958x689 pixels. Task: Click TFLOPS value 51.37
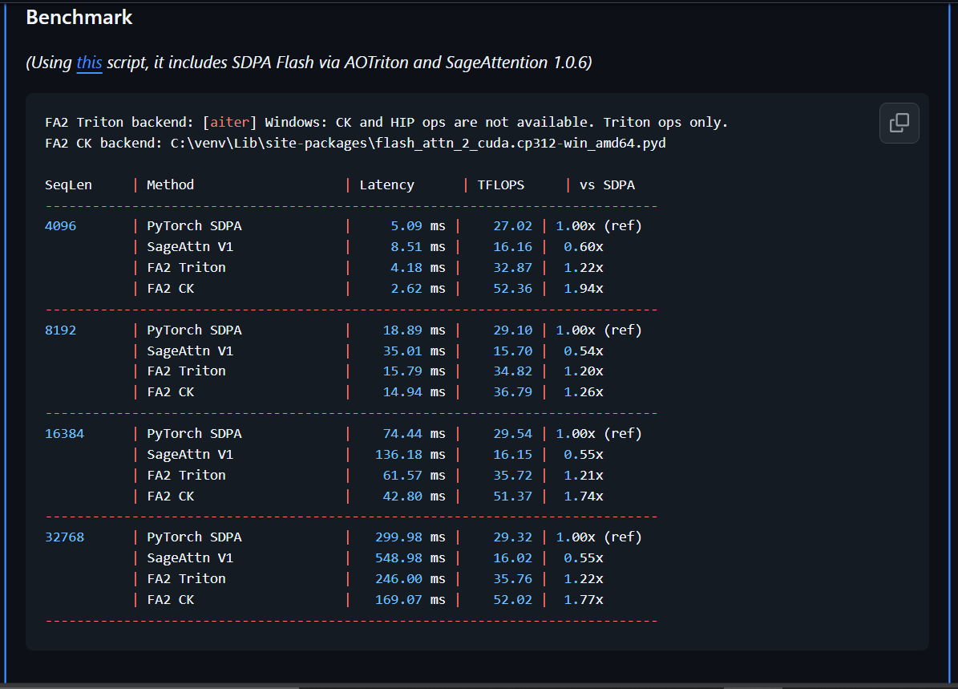click(x=512, y=496)
